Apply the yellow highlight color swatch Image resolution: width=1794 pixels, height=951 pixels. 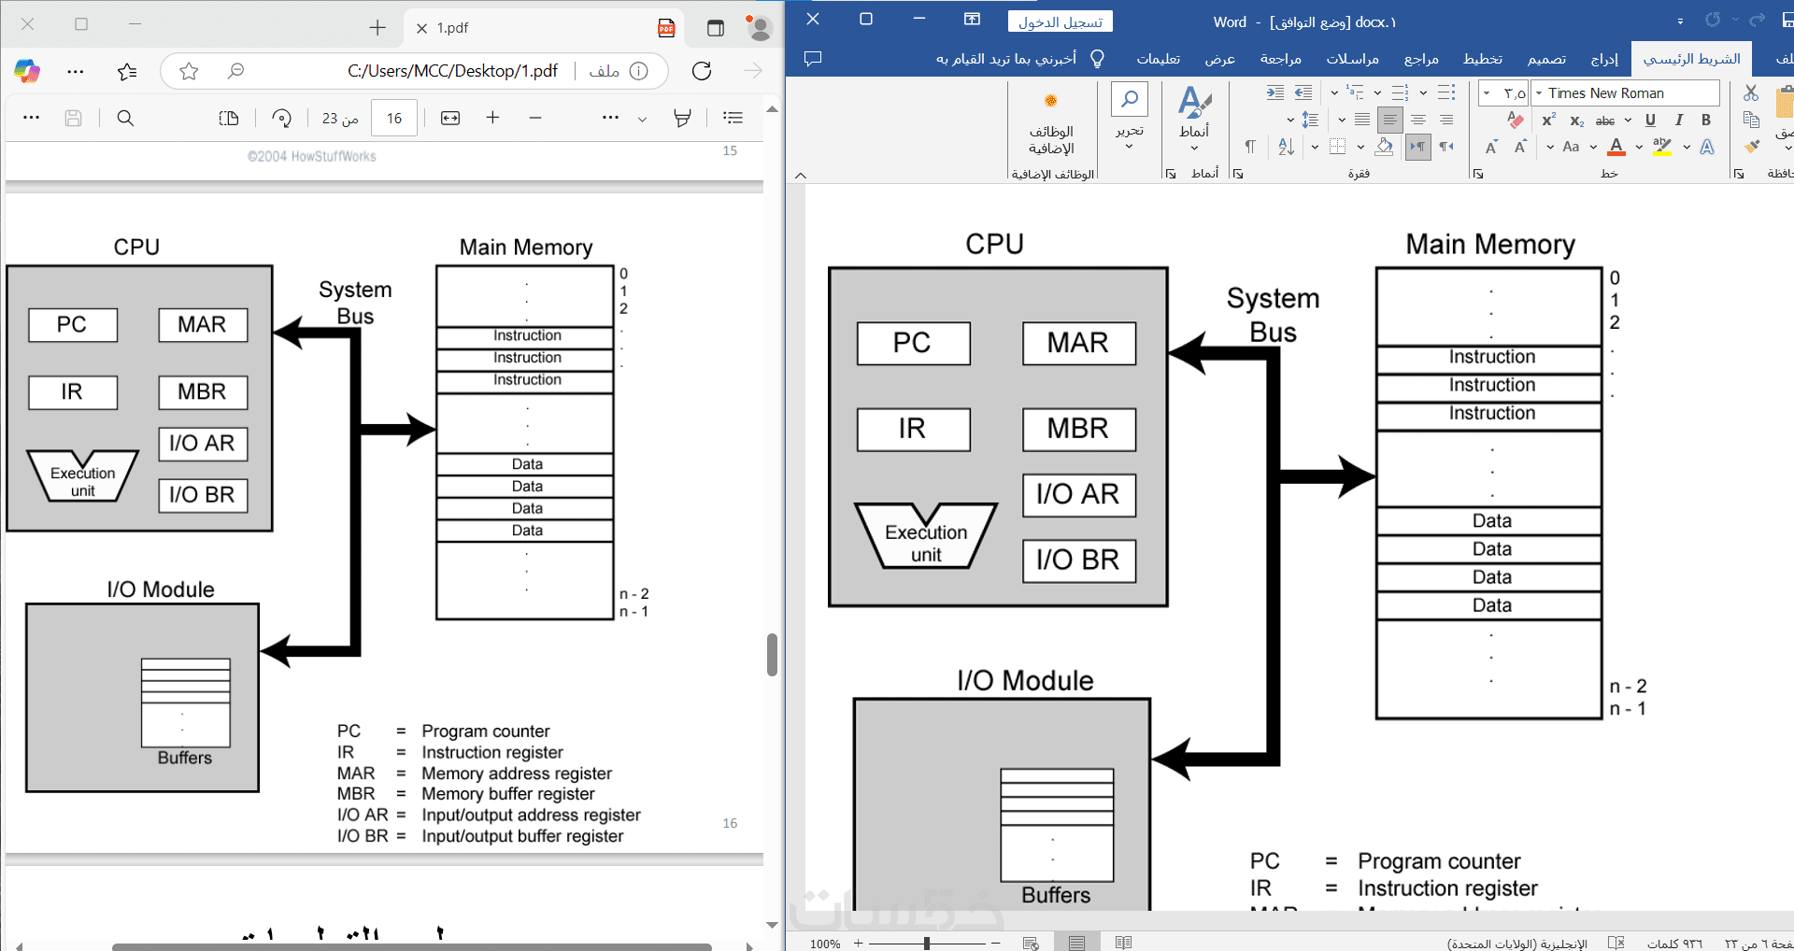tap(1662, 147)
